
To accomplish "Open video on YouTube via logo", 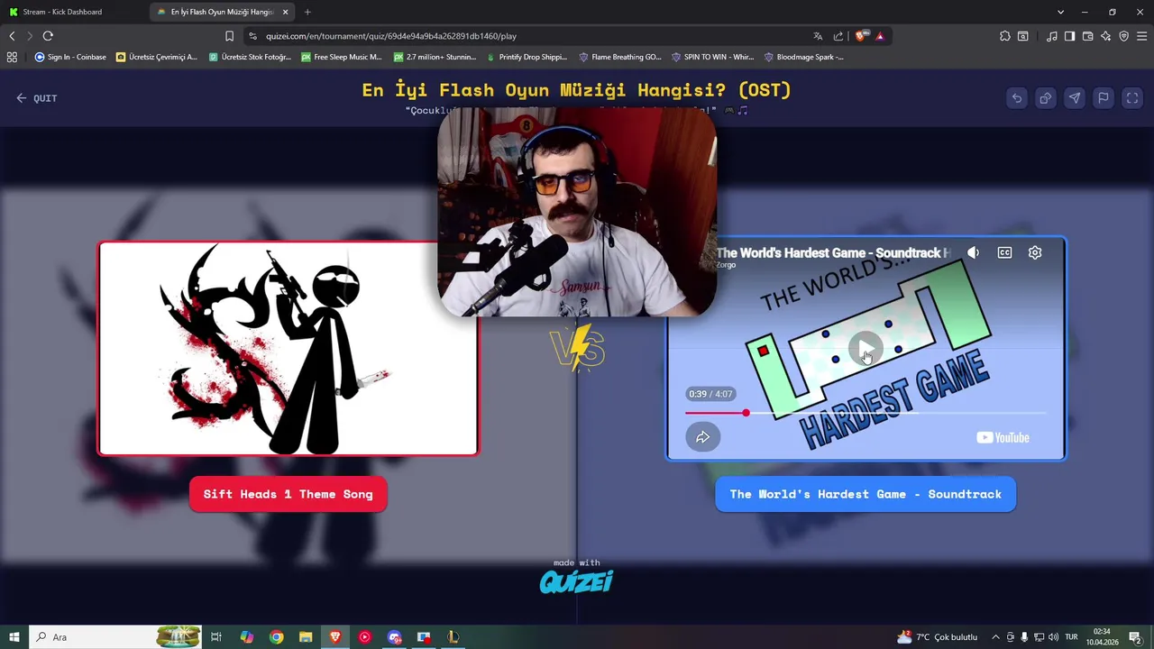I will pyautogui.click(x=1003, y=438).
